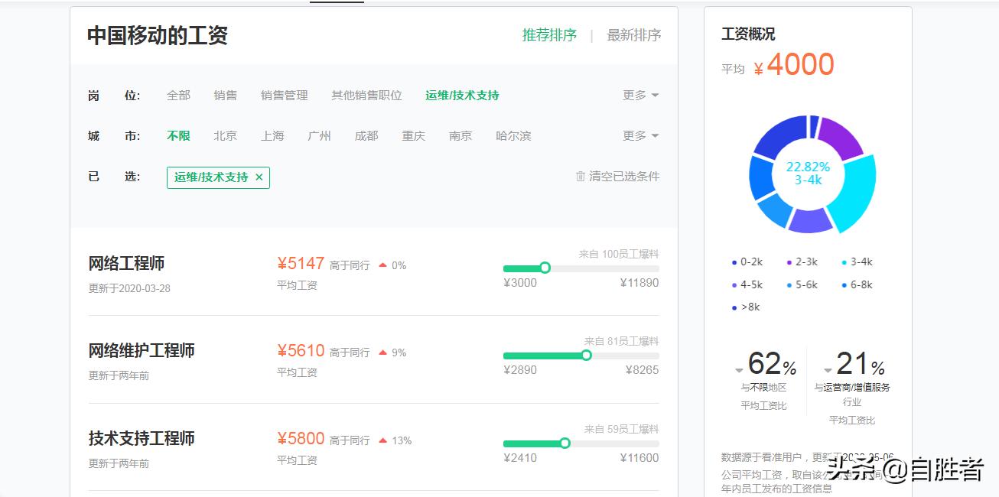Sort by 最新排序

tap(634, 35)
